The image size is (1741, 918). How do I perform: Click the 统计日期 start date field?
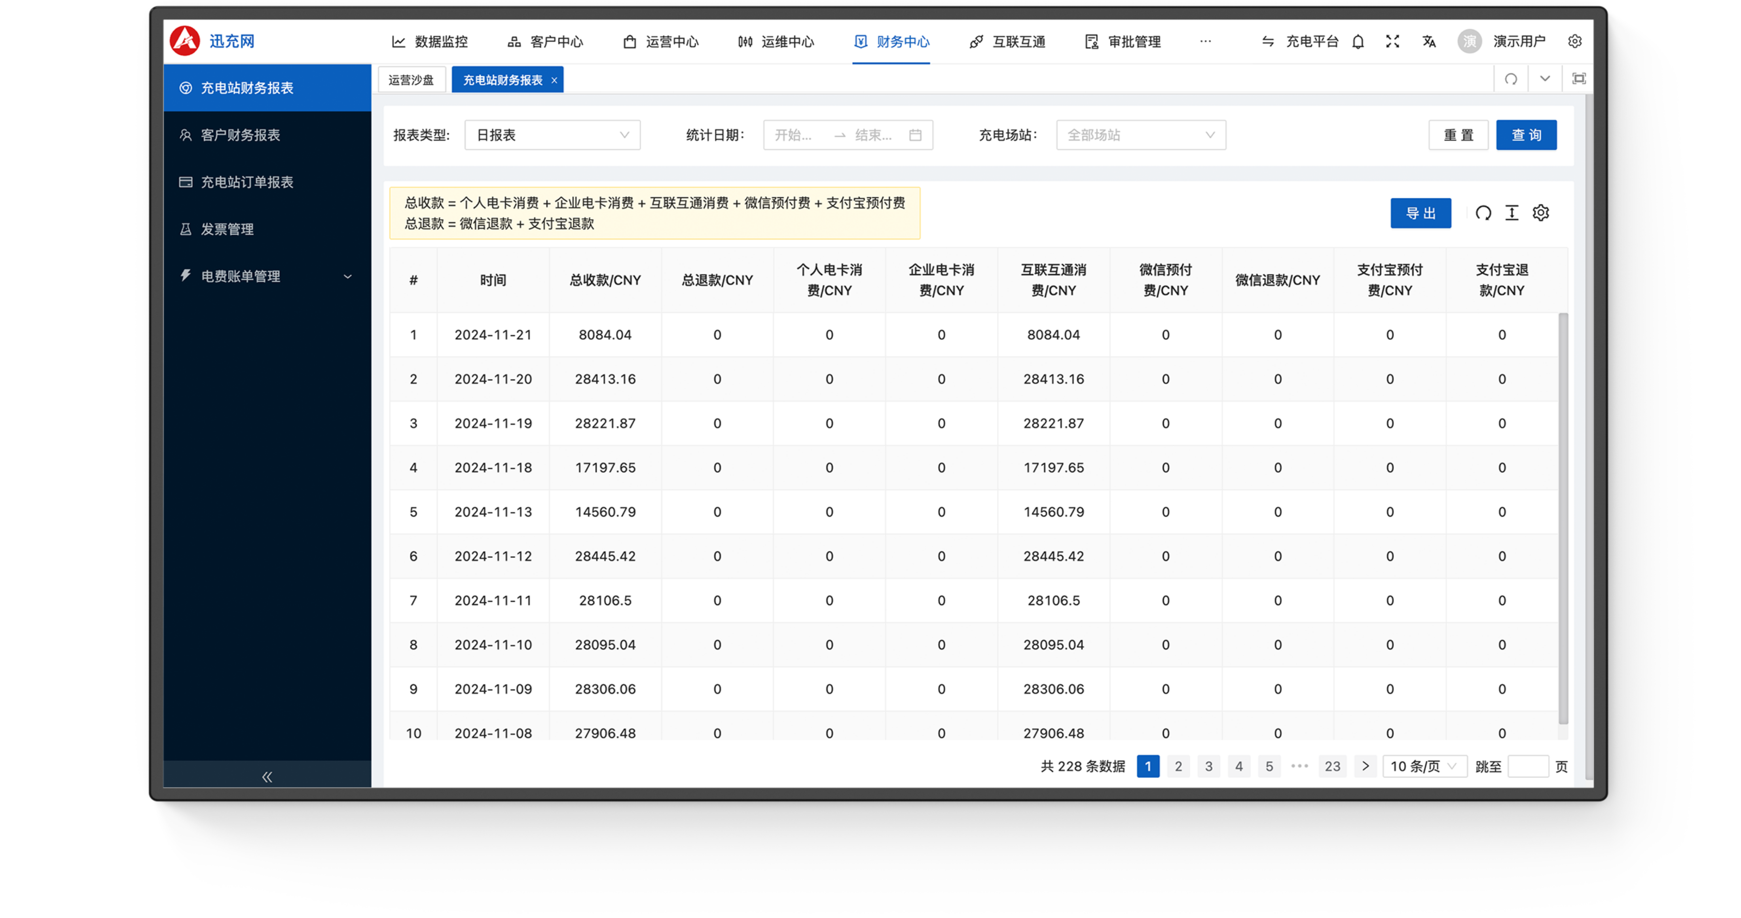pos(794,135)
